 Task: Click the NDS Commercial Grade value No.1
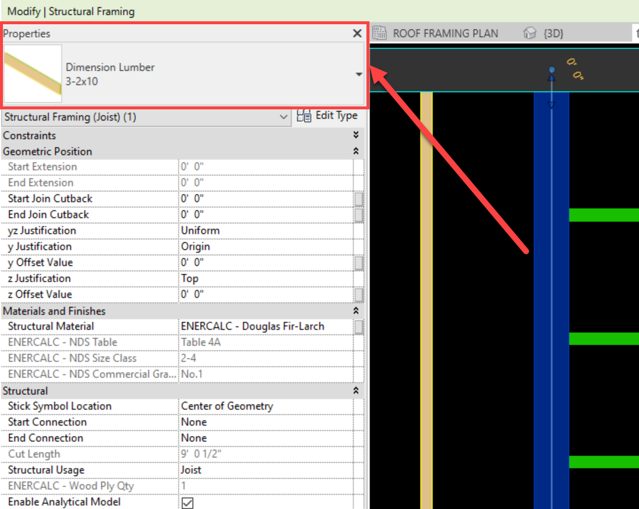(x=265, y=374)
